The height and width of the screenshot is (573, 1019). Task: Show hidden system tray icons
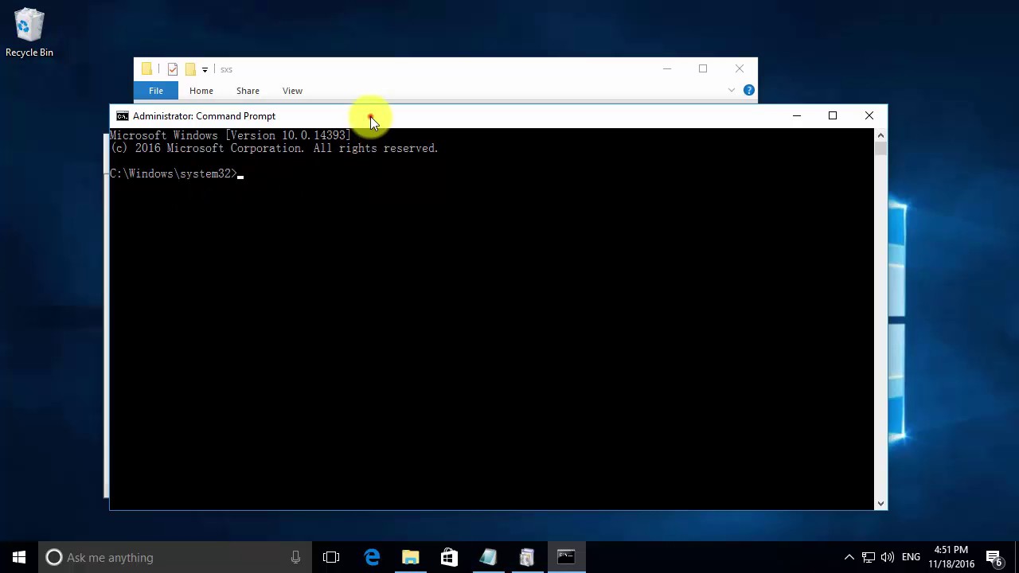(x=849, y=557)
